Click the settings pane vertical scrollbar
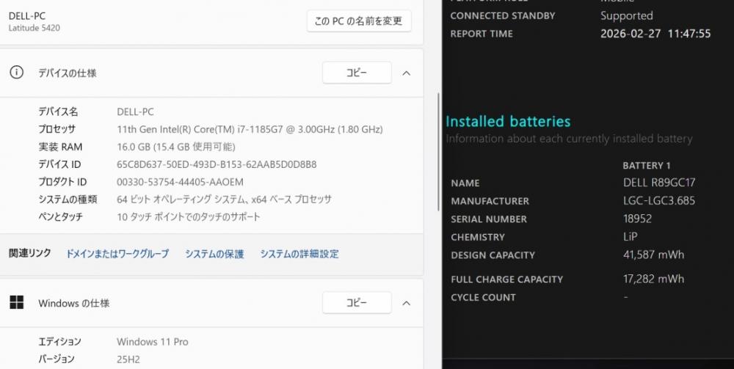This screenshot has height=369, width=734. [438, 147]
